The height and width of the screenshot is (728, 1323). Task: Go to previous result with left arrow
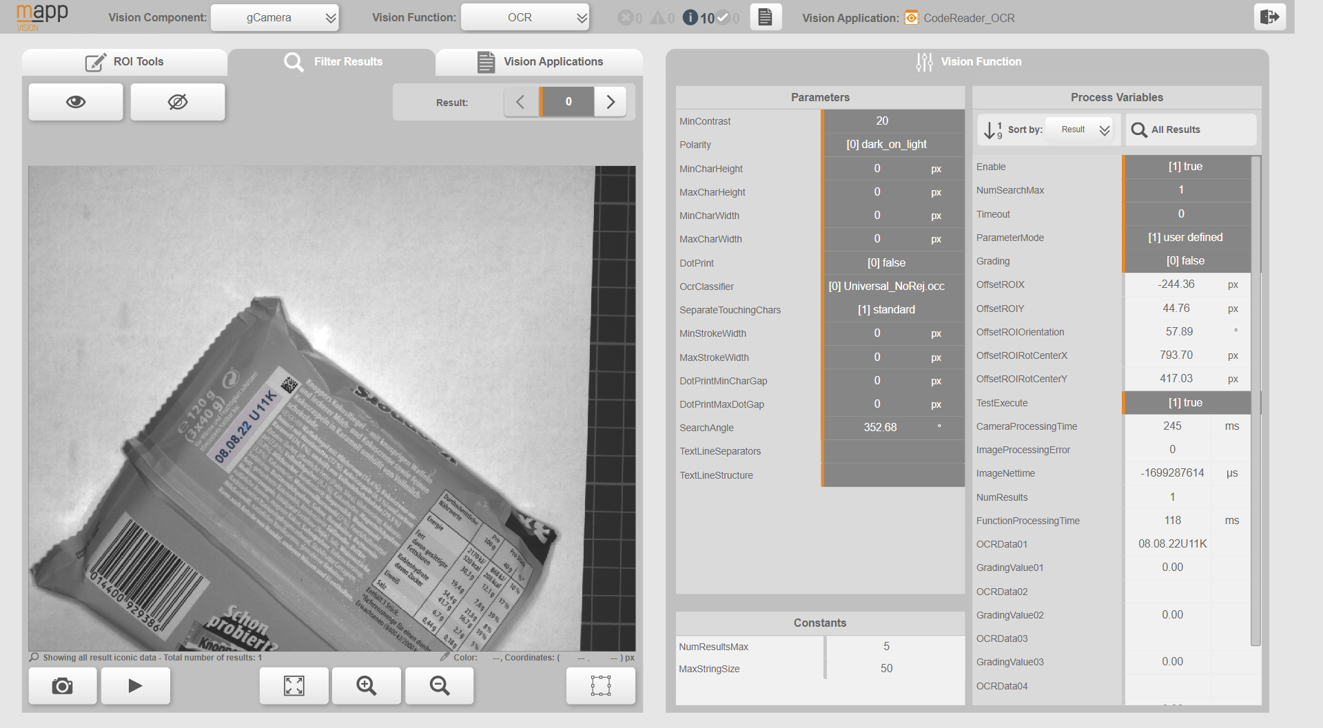521,102
